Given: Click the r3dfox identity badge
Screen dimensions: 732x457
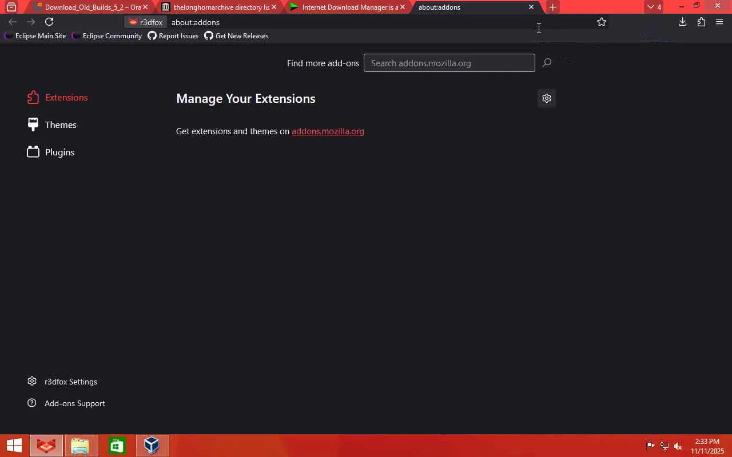Looking at the screenshot, I should (x=146, y=22).
